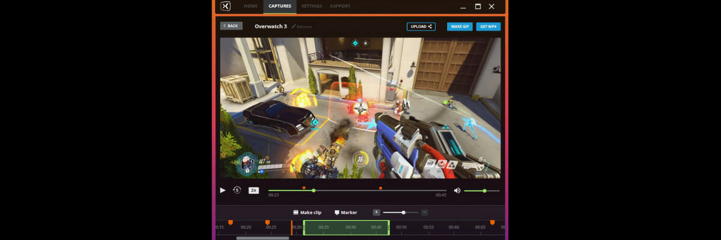The image size is (721, 240).
Task: Open the SETTINGS tab
Action: point(312,6)
